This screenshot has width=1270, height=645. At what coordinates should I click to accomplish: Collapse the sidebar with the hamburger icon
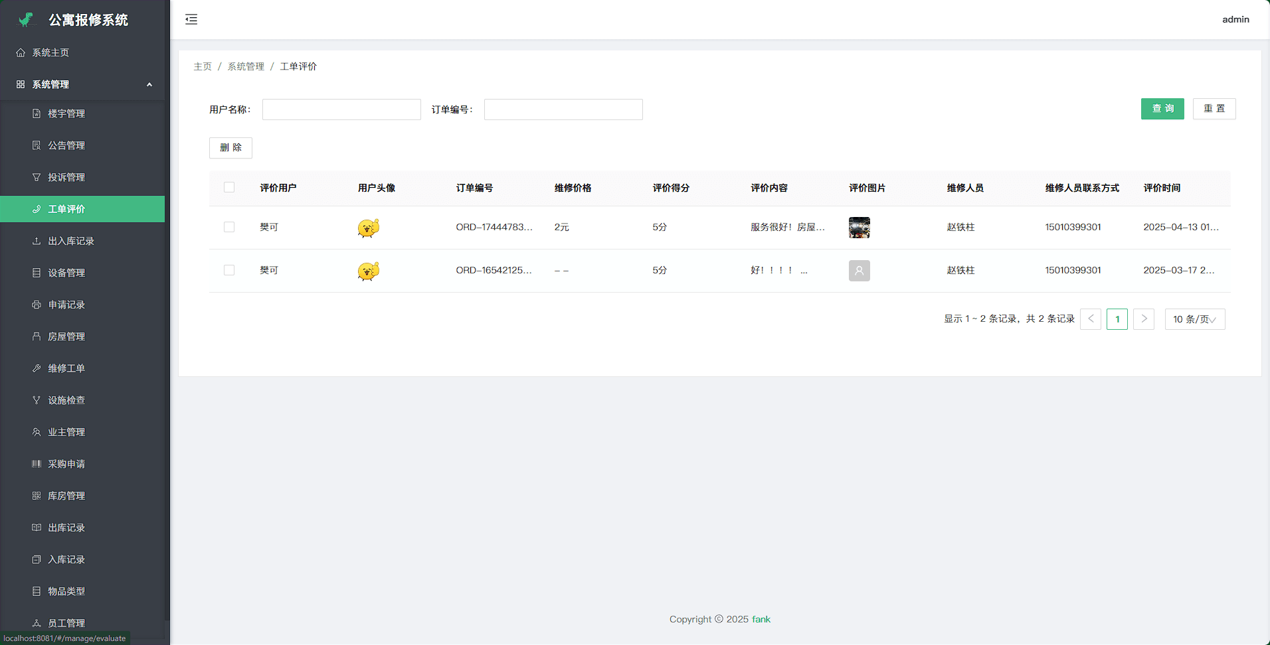(191, 19)
